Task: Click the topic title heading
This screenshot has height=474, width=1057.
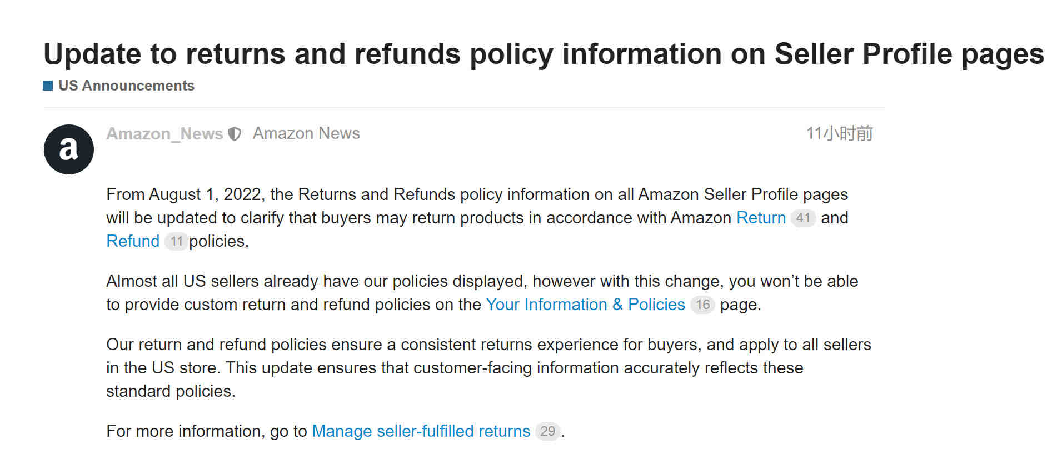Action: click(544, 54)
